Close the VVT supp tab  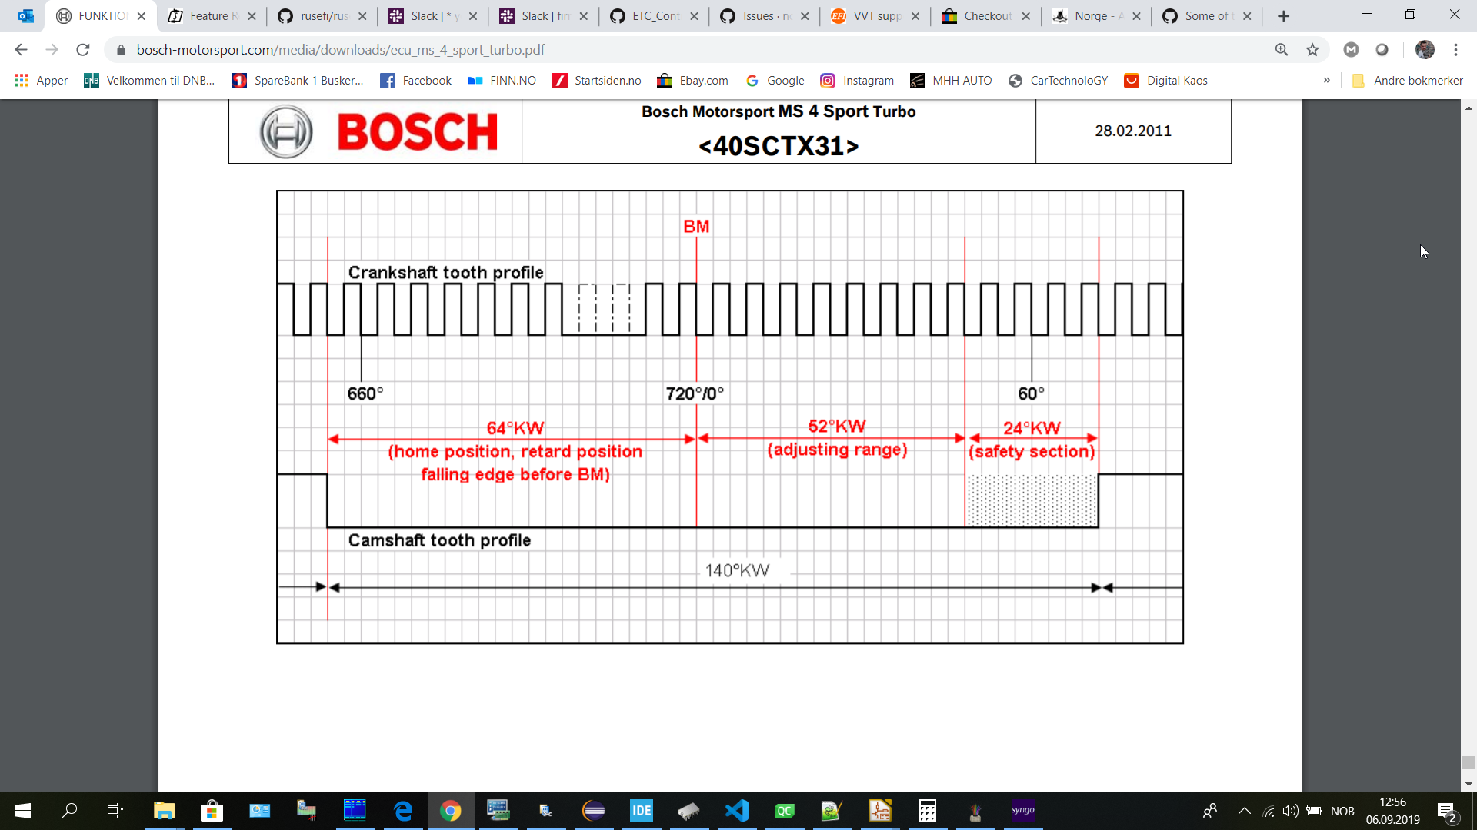pyautogui.click(x=915, y=16)
